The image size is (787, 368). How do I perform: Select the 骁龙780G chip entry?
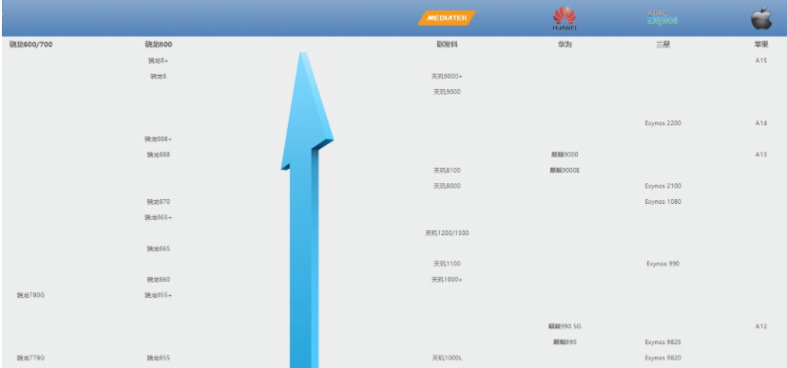pos(30,295)
